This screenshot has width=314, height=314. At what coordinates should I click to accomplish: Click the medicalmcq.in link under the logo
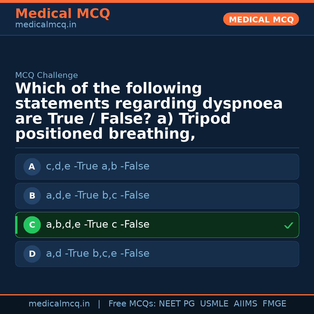(46, 24)
